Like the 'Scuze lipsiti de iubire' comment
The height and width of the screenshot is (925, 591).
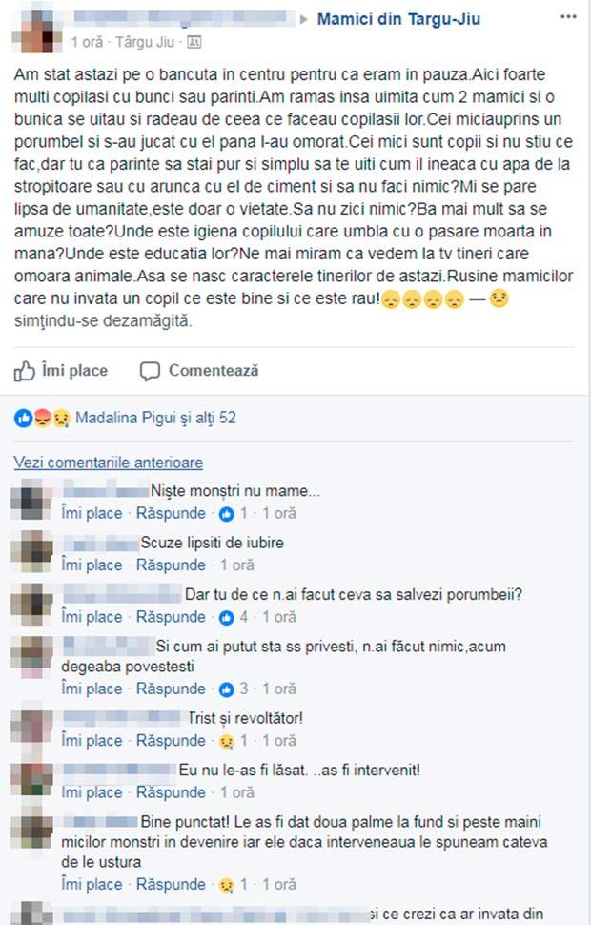pyautogui.click(x=92, y=565)
